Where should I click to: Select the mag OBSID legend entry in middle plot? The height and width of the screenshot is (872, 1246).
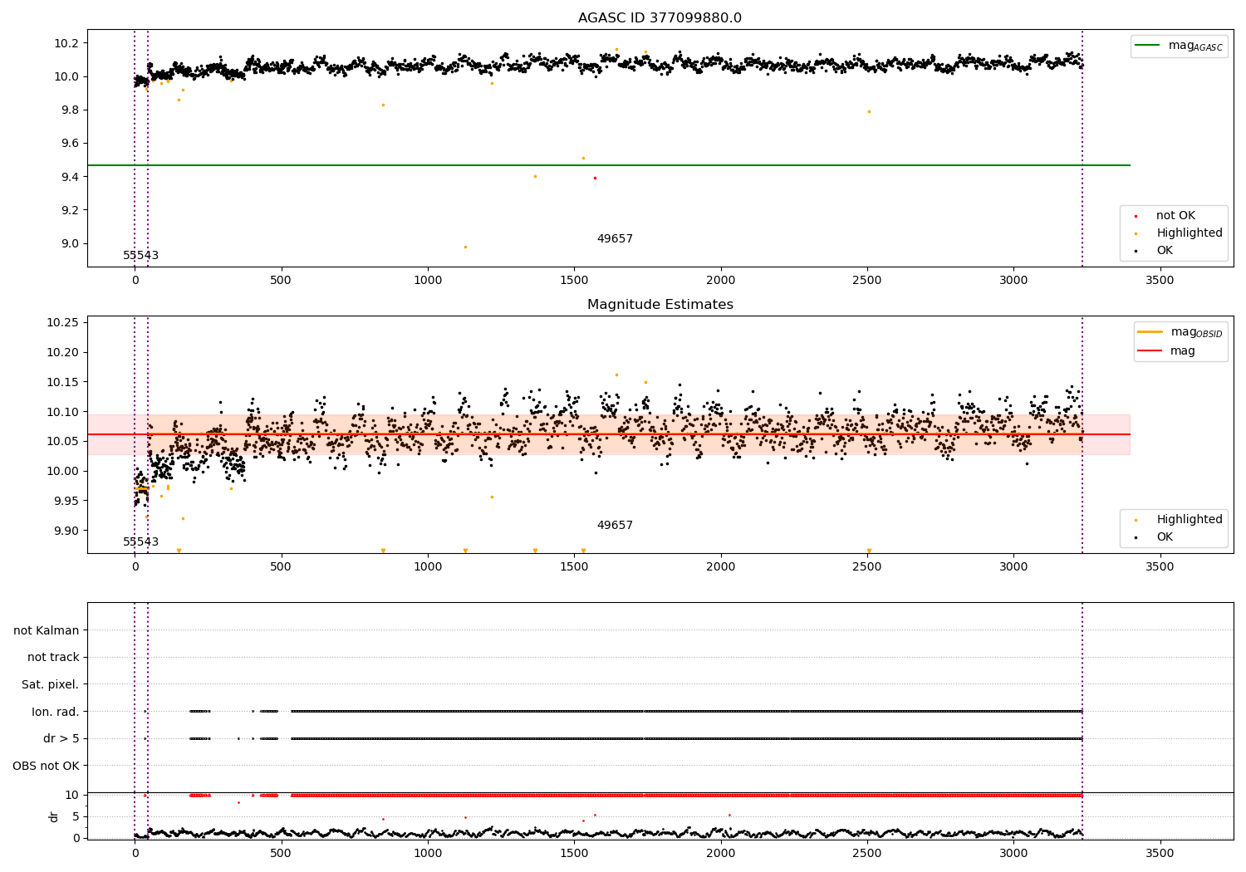[x=1180, y=332]
